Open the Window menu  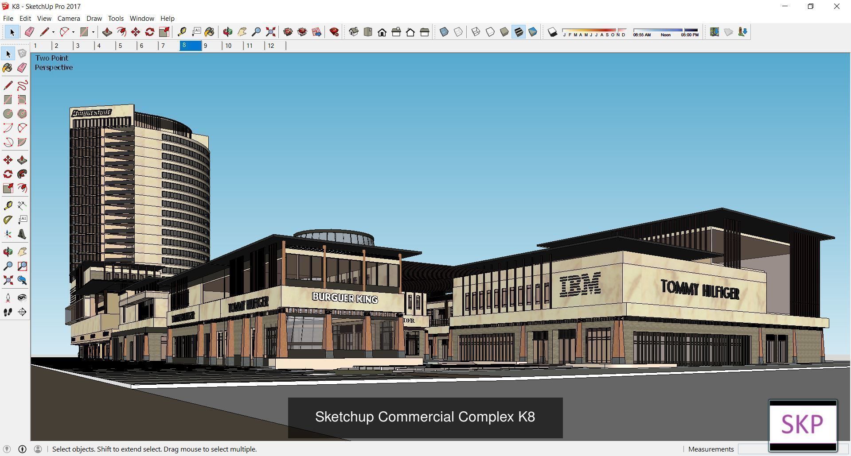pyautogui.click(x=142, y=18)
